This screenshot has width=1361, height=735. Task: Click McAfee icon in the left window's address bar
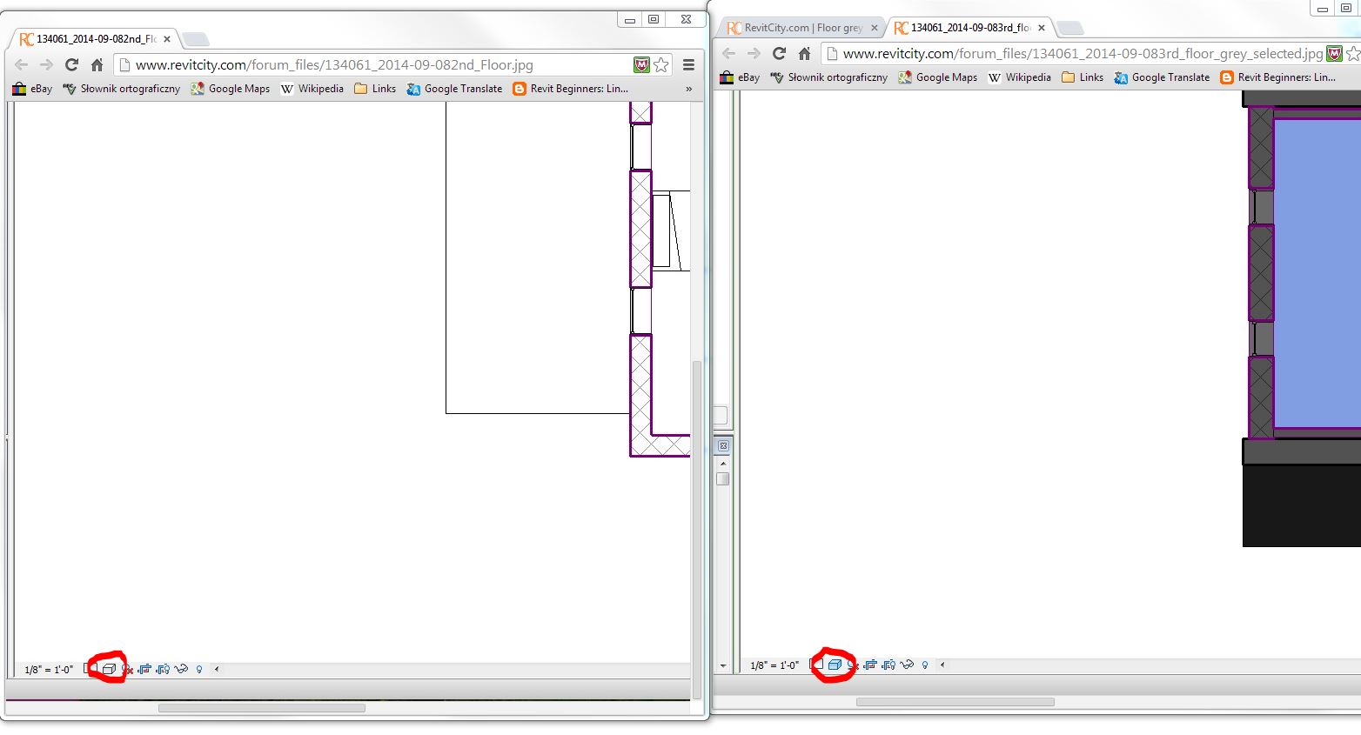641,64
